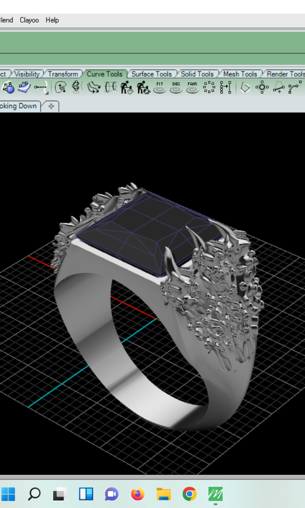Open the Visibility toolbar tab
305x508 pixels.
(27, 74)
